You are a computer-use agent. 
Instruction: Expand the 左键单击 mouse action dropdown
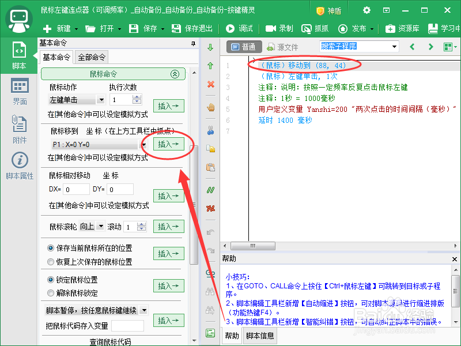pyautogui.click(x=101, y=100)
